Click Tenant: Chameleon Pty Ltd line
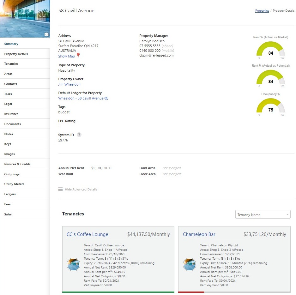This screenshot has width=296, height=295. [x=219, y=245]
